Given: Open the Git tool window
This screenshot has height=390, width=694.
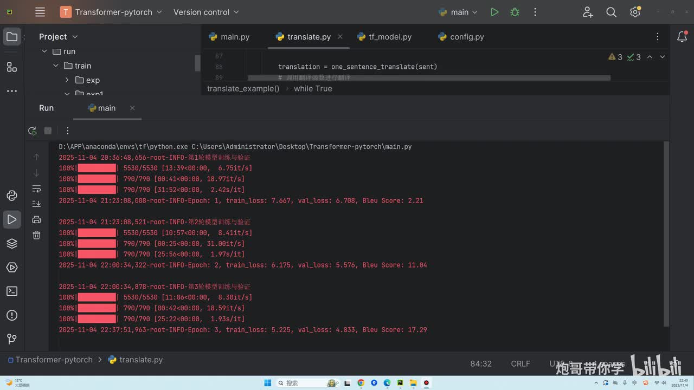Looking at the screenshot, I should tap(12, 339).
